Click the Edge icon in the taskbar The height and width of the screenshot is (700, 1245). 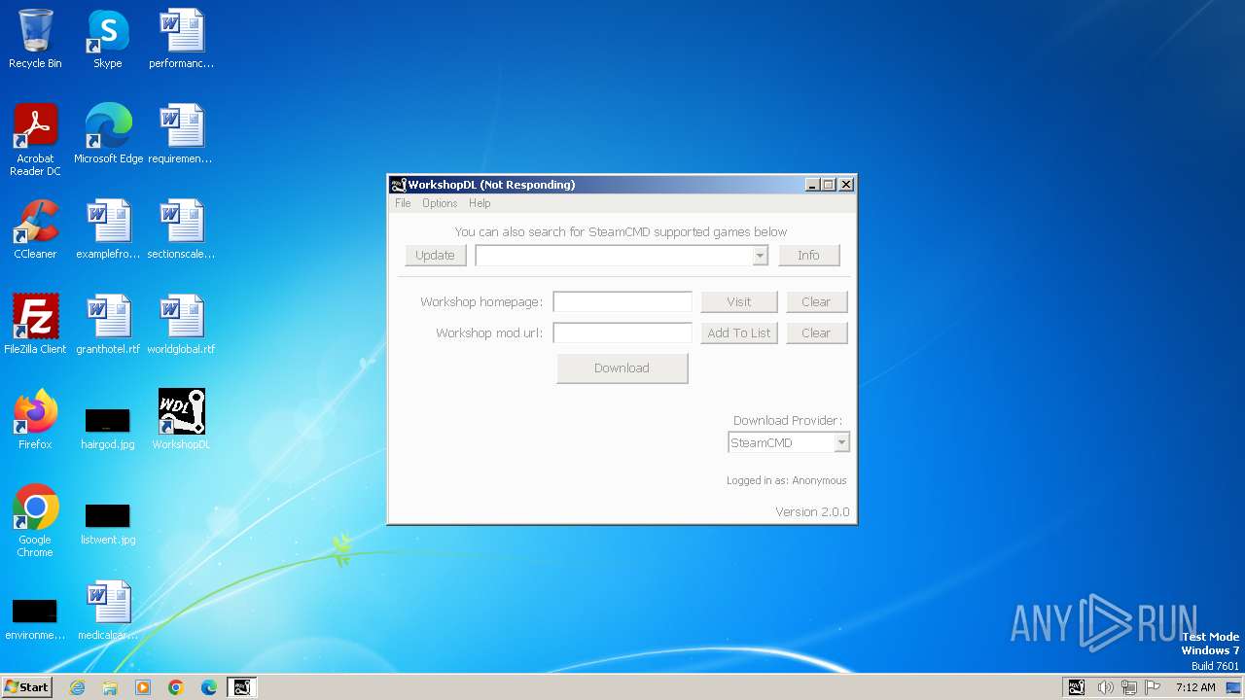click(209, 687)
